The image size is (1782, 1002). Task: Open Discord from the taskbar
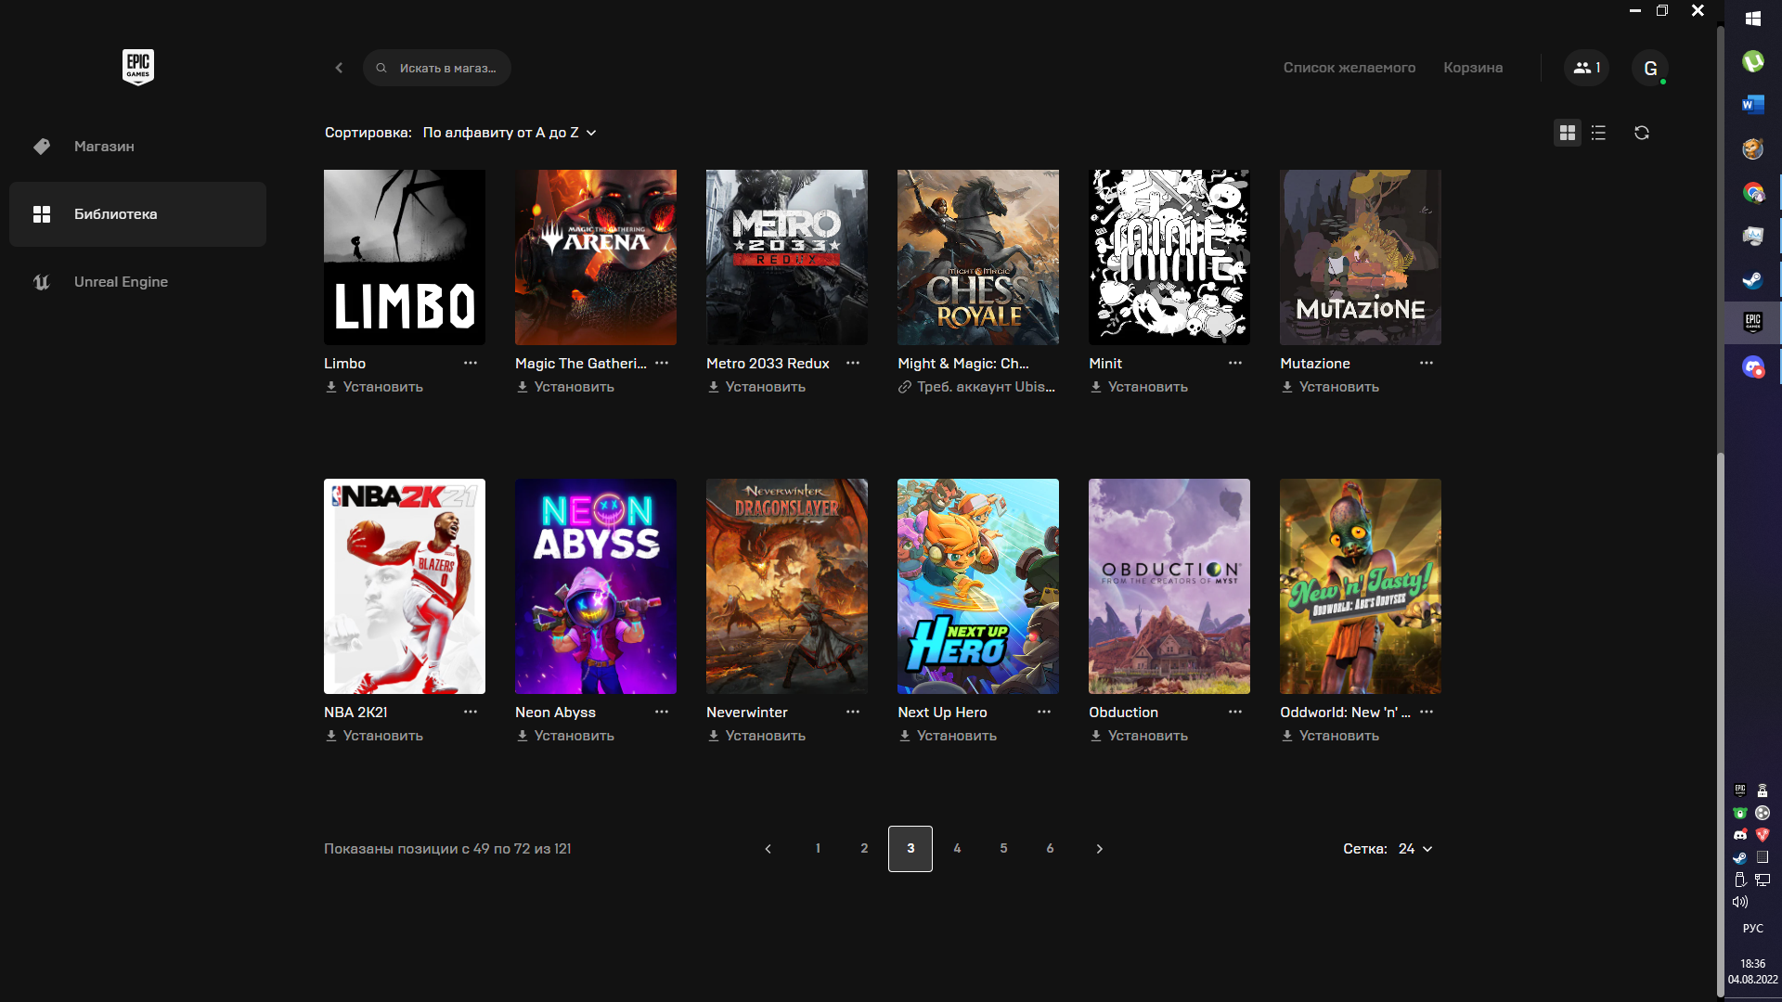(x=1753, y=367)
